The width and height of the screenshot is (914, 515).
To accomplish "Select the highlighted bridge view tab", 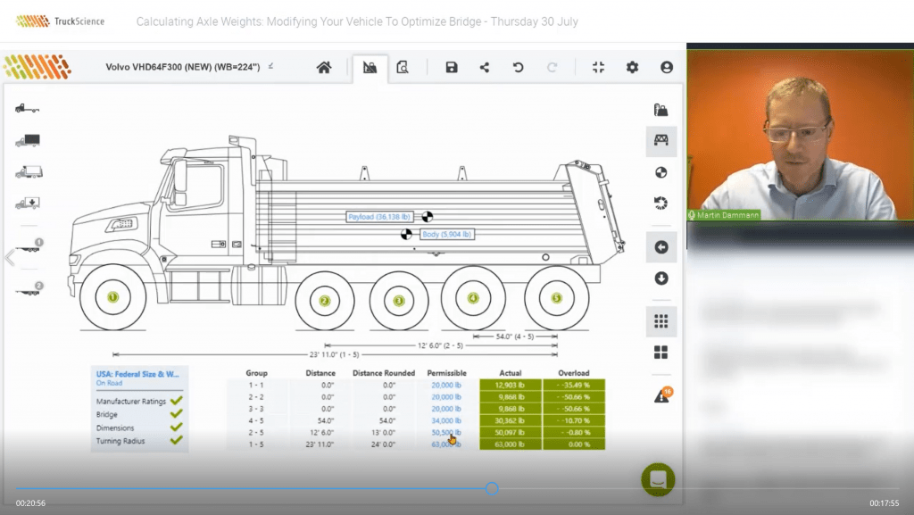I will (x=369, y=67).
